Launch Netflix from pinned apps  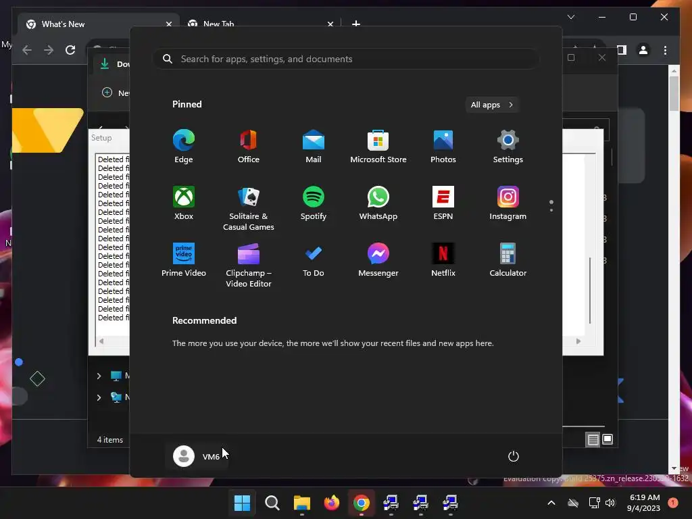[x=443, y=260]
